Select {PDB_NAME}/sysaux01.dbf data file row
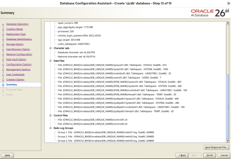The image size is (231, 159). click(120, 82)
